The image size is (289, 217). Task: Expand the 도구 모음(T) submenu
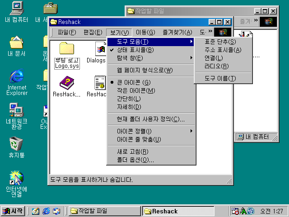coord(150,42)
